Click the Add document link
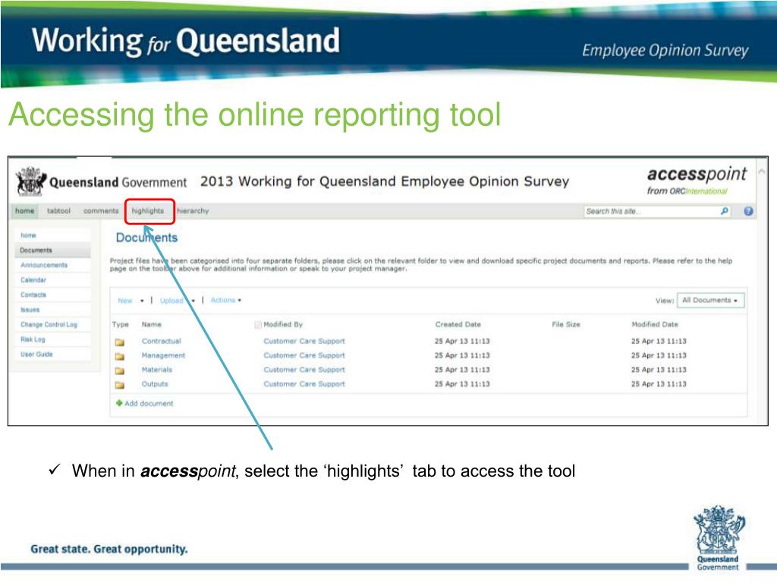This screenshot has width=777, height=582. click(x=149, y=403)
